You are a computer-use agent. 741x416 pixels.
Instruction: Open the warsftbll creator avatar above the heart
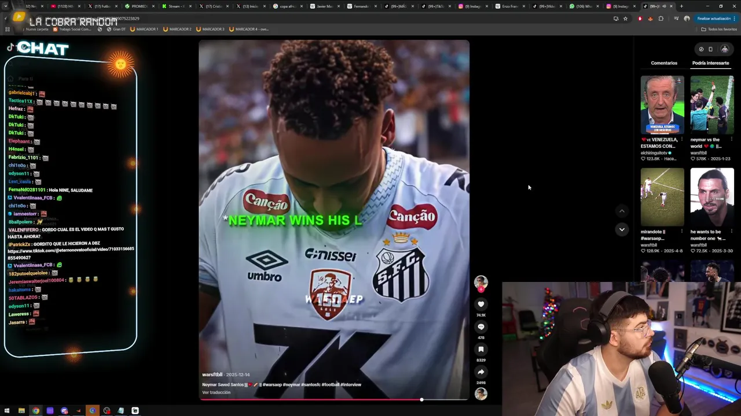[x=480, y=282]
